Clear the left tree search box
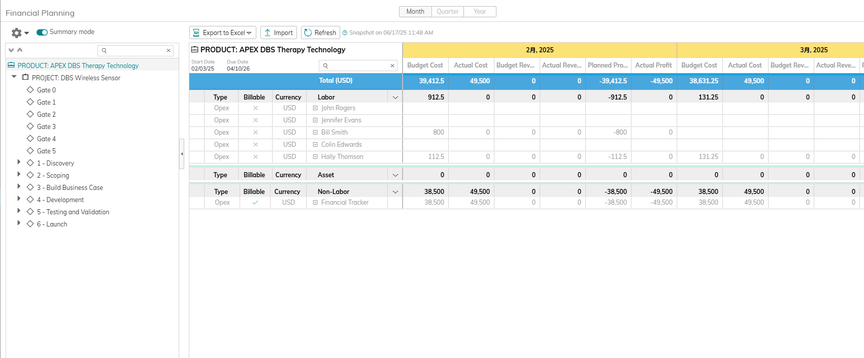The image size is (864, 358). (x=169, y=51)
